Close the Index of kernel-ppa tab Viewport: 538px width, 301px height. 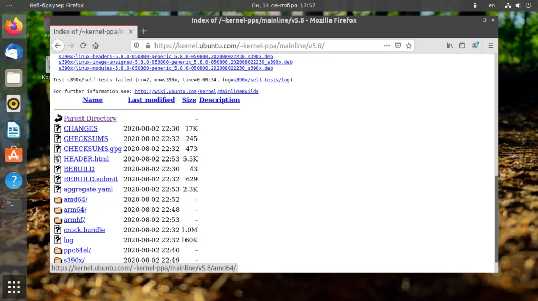click(x=131, y=31)
